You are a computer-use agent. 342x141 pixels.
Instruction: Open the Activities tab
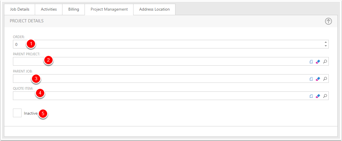(x=49, y=9)
